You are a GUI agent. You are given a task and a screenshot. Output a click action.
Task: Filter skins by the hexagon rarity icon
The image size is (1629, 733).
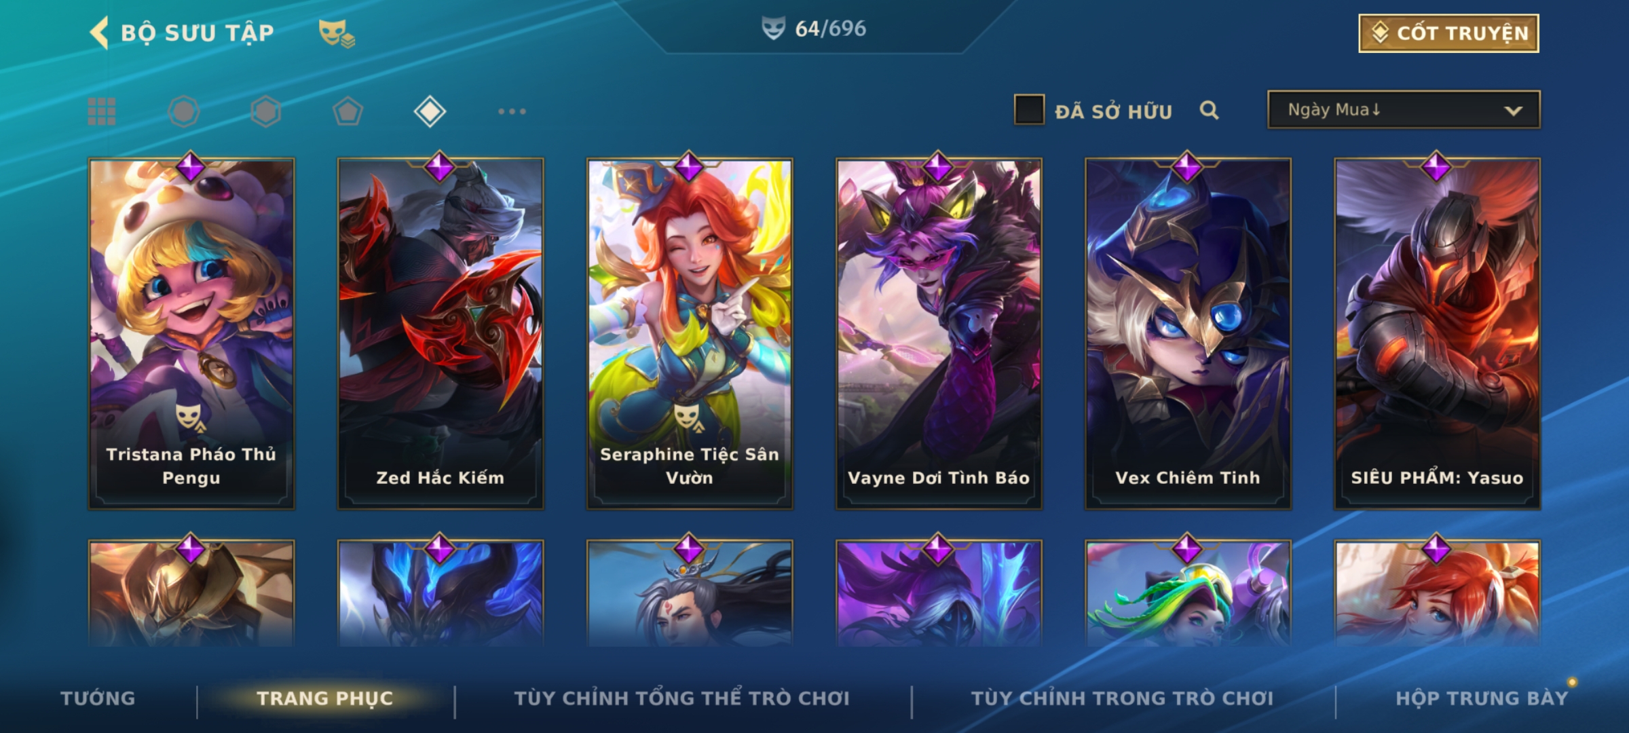[x=265, y=111]
